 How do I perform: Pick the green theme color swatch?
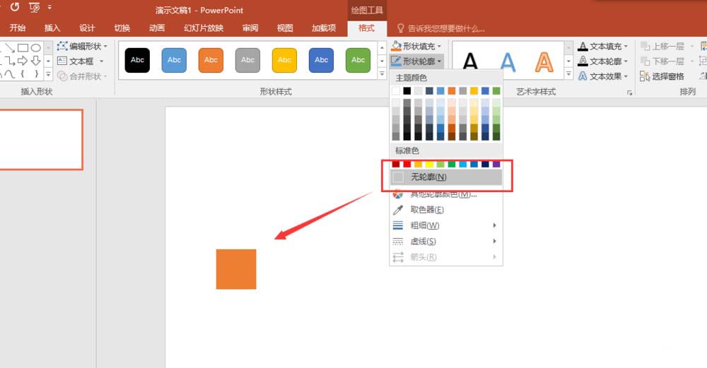tap(496, 91)
